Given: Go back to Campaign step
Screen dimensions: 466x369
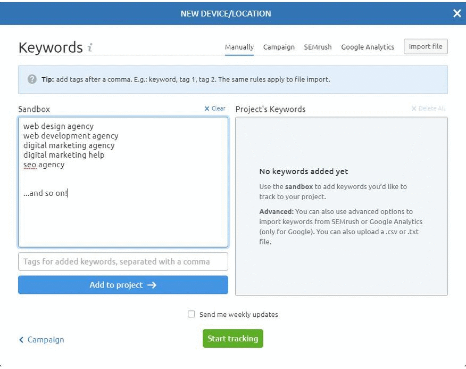Looking at the screenshot, I should pos(41,340).
